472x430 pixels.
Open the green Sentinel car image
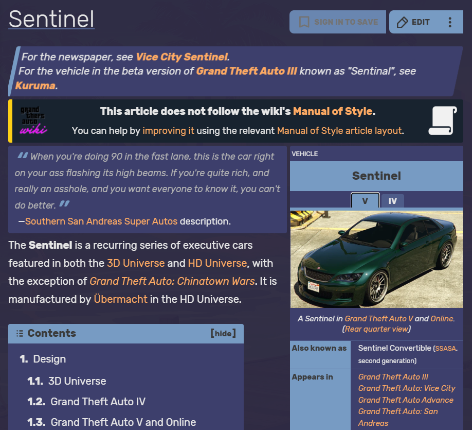(376, 259)
